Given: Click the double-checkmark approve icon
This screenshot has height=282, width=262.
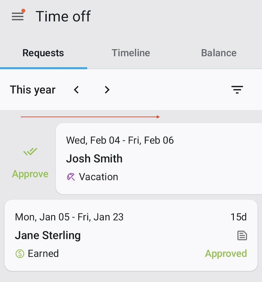Looking at the screenshot, I should [30, 152].
